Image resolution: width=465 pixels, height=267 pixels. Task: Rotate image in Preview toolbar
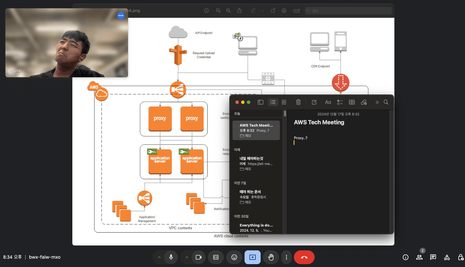tap(273, 11)
